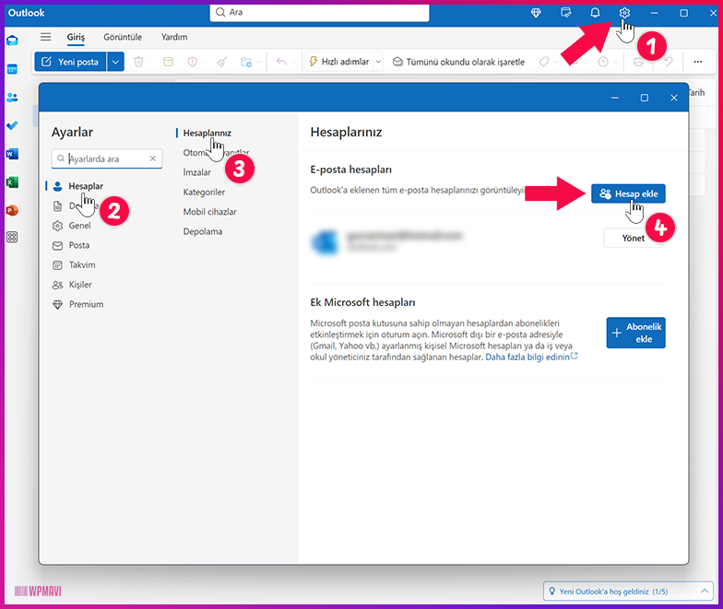Select Kişiler settings category
723x609 pixels.
79,285
